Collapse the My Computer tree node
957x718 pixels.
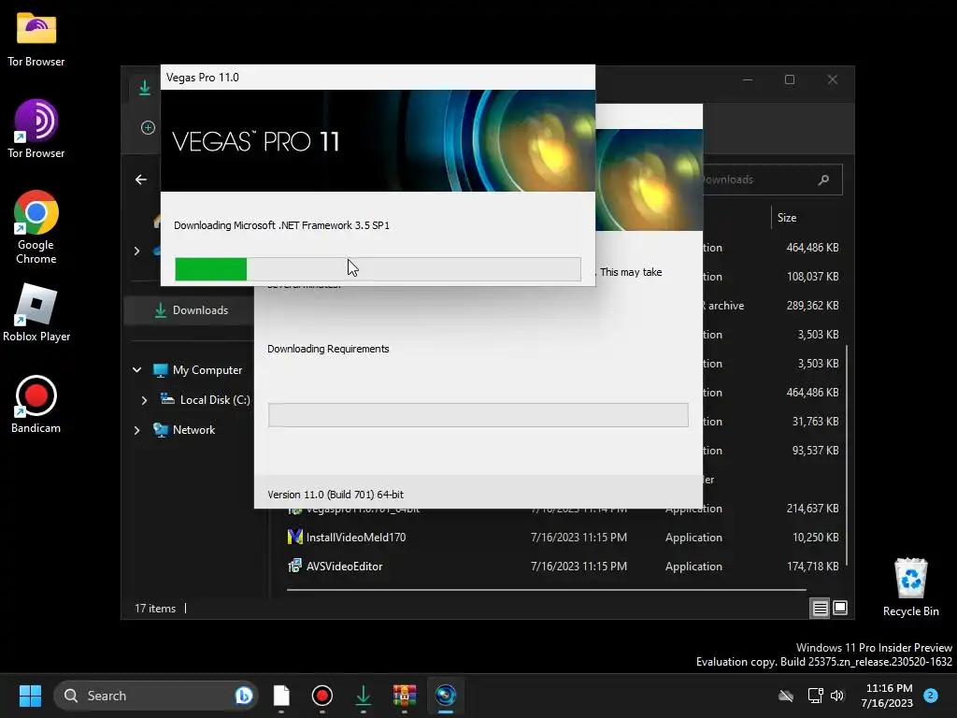click(x=136, y=370)
